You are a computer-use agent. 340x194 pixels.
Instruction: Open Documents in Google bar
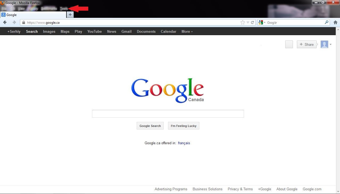click(x=146, y=31)
